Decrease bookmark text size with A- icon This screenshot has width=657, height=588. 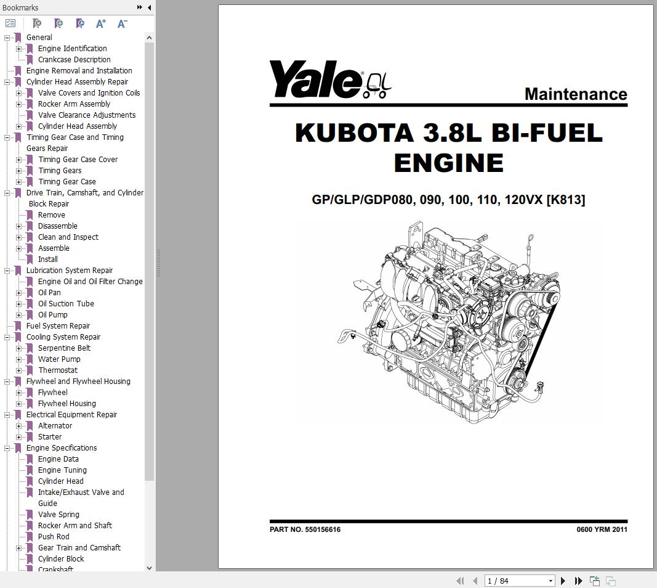122,24
